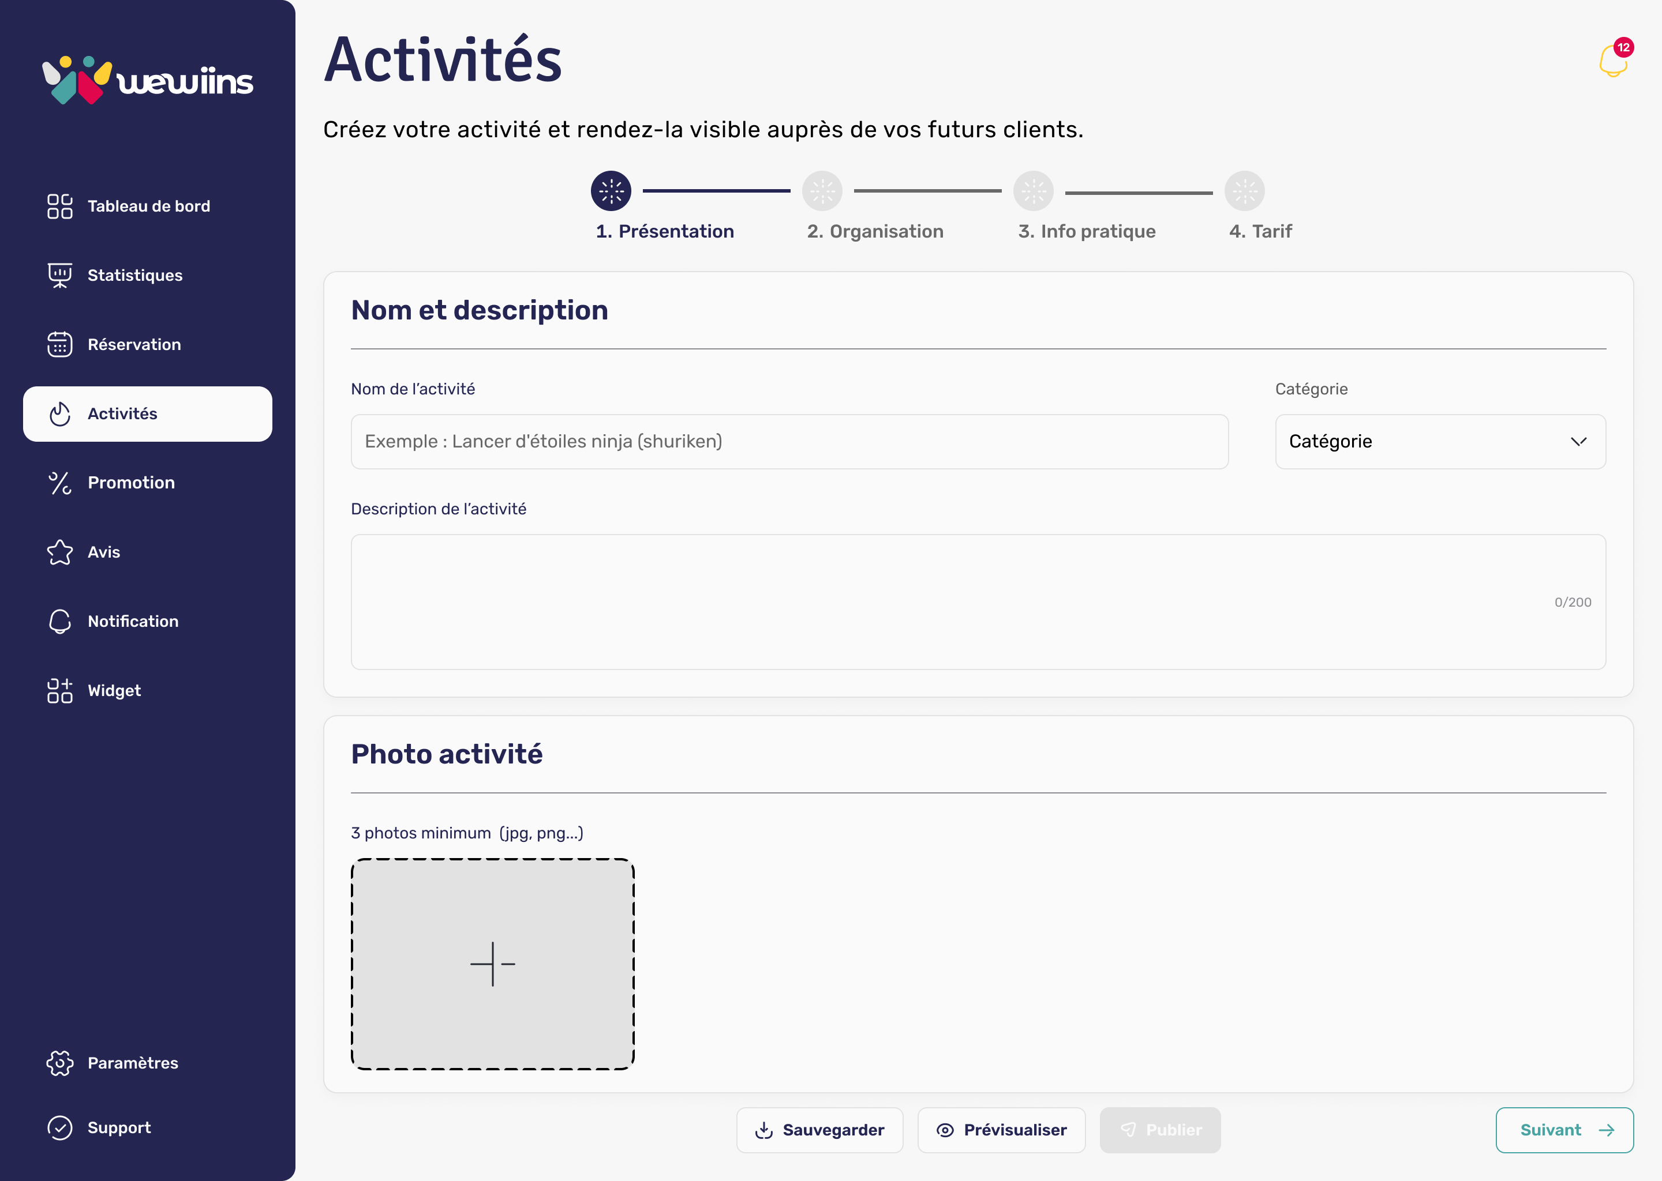The width and height of the screenshot is (1662, 1181).
Task: Click the plus icon to add photo
Action: (x=493, y=964)
